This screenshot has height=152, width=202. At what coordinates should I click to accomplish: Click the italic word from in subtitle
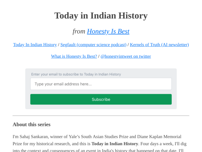79,31
